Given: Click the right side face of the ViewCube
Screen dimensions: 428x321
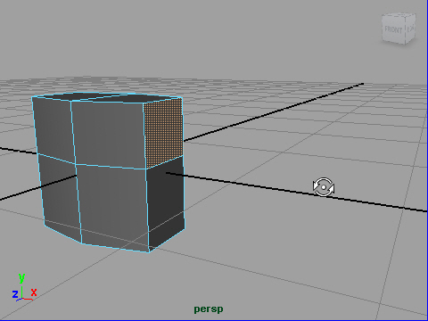Looking at the screenshot, I should 410,29.
